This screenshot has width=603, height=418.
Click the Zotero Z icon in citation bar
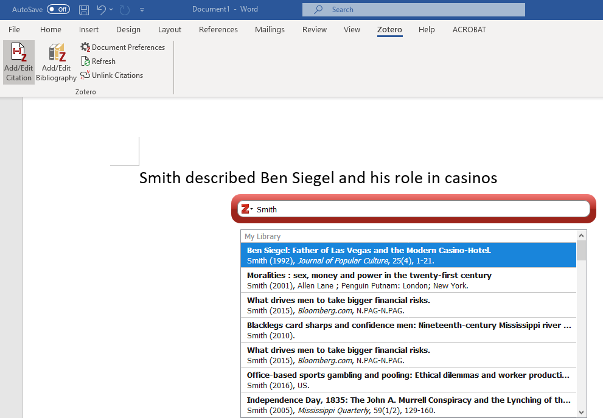pos(245,209)
